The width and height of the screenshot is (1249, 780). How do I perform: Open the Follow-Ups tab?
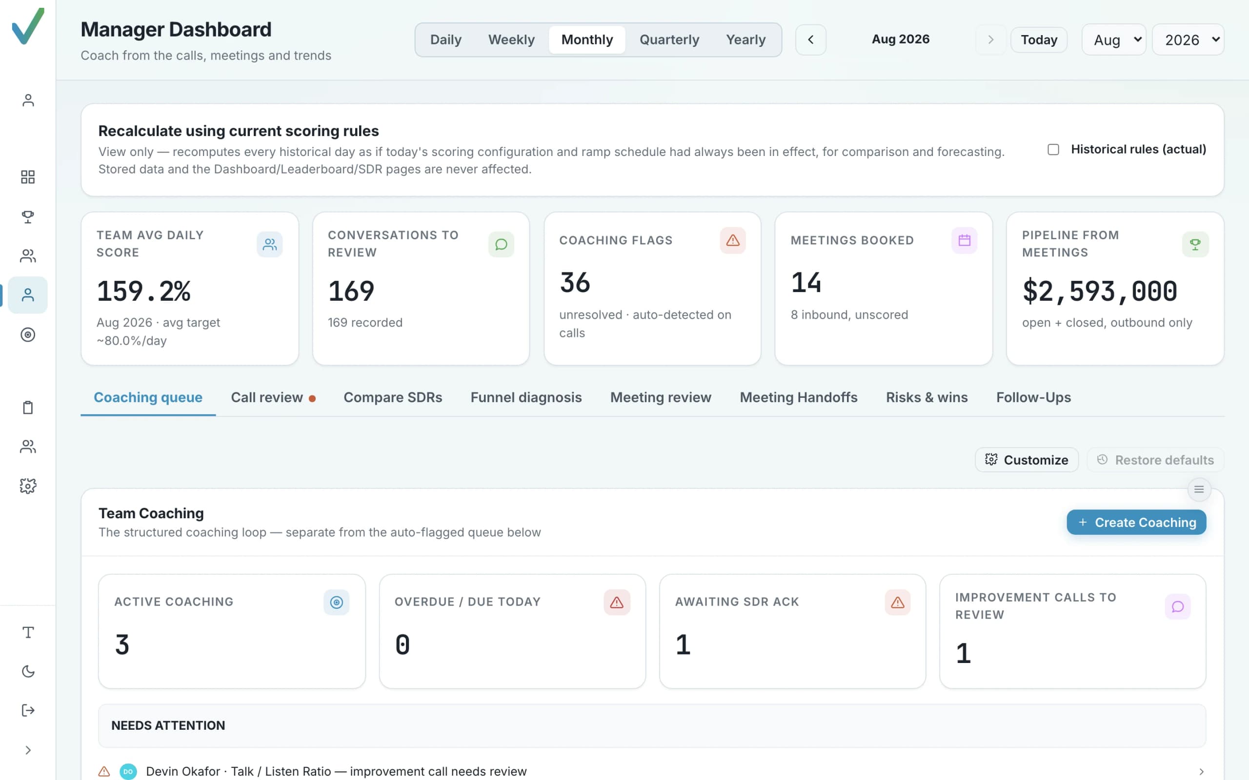pyautogui.click(x=1033, y=398)
